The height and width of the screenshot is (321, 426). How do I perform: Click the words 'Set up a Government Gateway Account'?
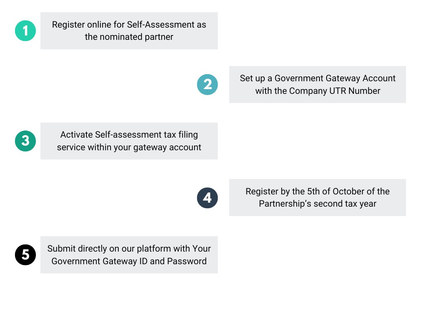coord(318,78)
